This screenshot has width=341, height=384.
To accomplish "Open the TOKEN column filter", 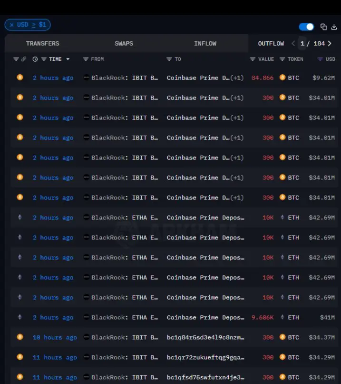I will click(x=282, y=59).
